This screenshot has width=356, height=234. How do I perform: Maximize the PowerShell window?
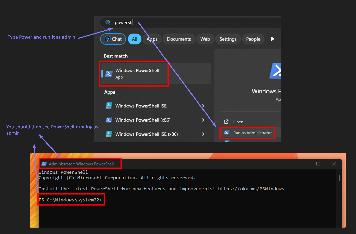[x=318, y=164]
